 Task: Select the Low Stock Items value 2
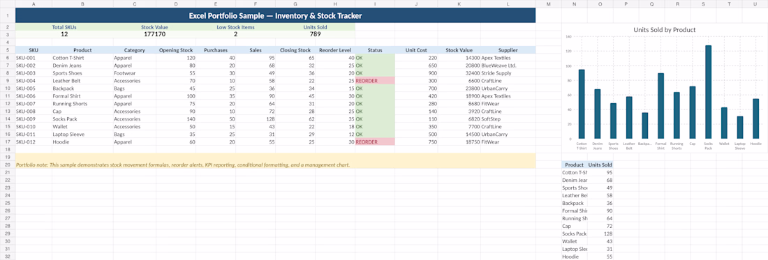pyautogui.click(x=235, y=35)
